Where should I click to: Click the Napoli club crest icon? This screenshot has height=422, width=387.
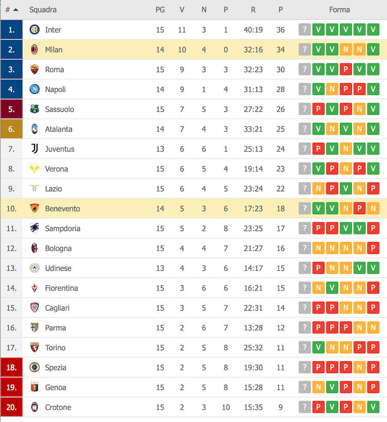(x=35, y=89)
